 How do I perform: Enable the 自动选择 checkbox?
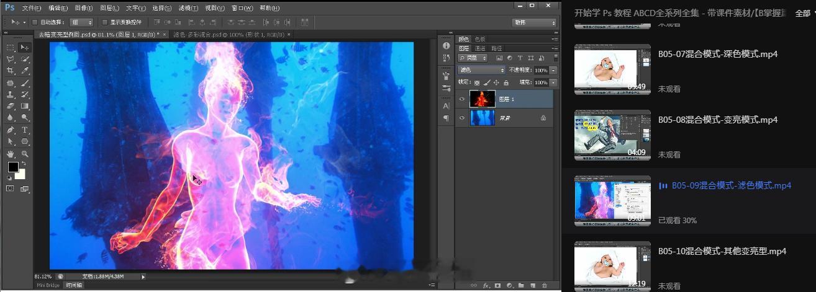click(35, 22)
